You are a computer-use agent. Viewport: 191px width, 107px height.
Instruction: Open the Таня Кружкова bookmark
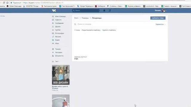tap(67, 6)
